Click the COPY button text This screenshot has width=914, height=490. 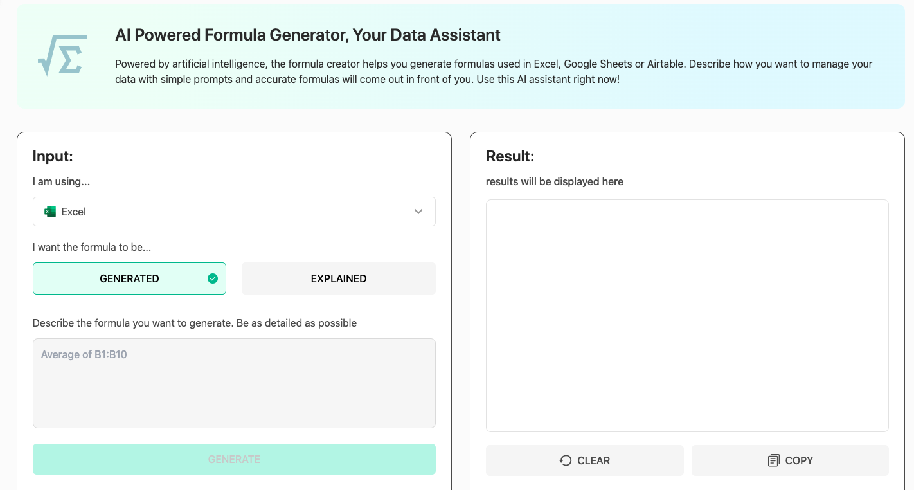pos(799,460)
